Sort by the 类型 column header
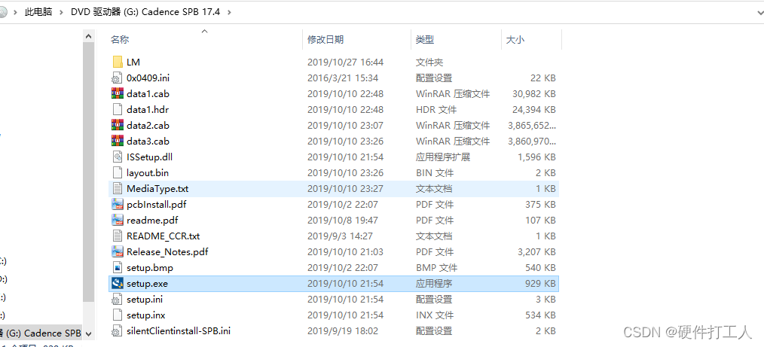 coord(425,40)
